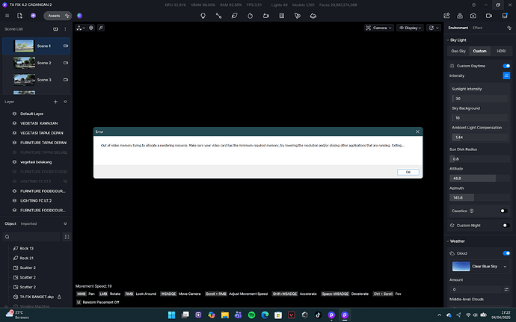Open Scene List more options menu
516x322 pixels.
click(x=65, y=29)
